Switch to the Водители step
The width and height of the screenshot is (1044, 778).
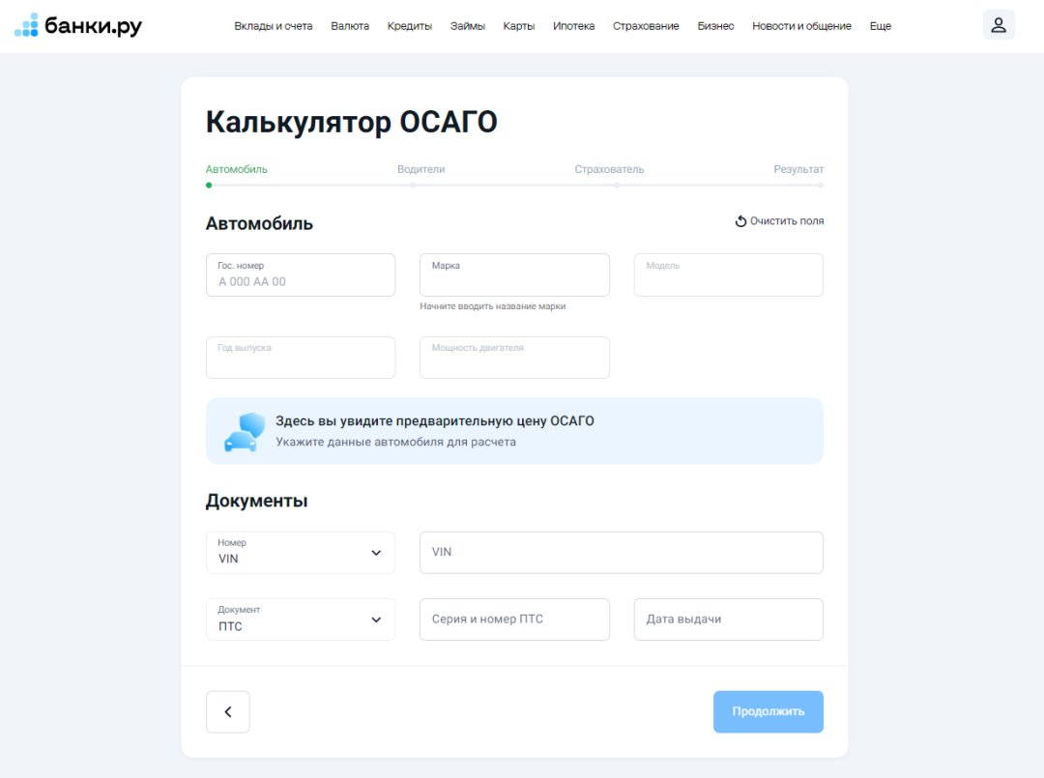421,169
